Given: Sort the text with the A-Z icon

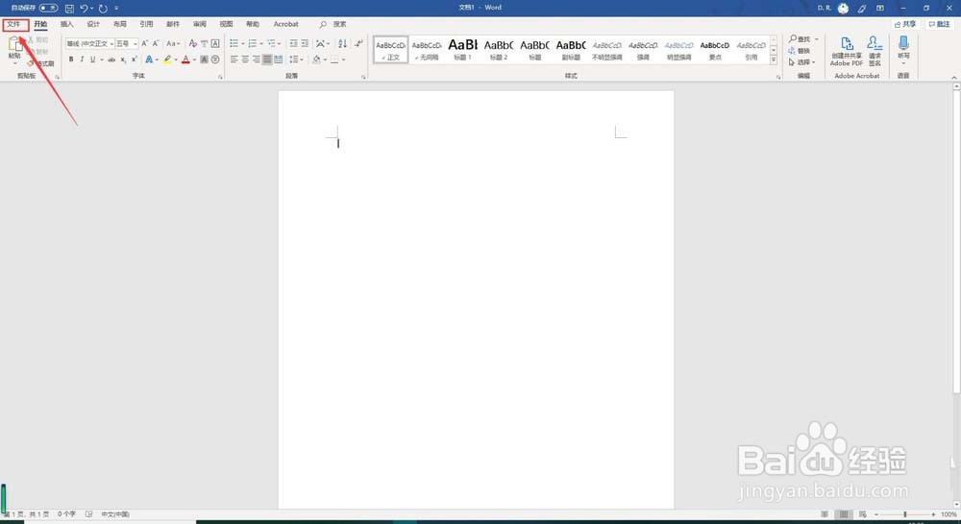Looking at the screenshot, I should (343, 43).
